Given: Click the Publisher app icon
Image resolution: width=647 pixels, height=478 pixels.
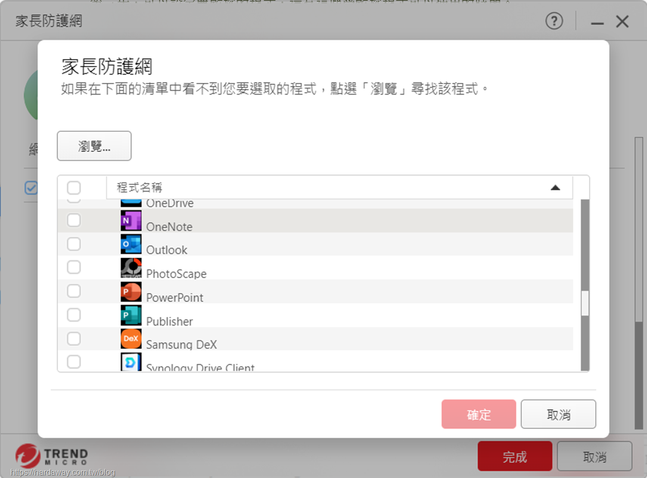Looking at the screenshot, I should pos(131,315).
